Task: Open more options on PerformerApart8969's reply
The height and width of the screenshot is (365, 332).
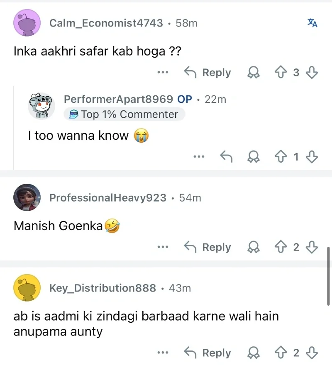Action: pyautogui.click(x=199, y=157)
